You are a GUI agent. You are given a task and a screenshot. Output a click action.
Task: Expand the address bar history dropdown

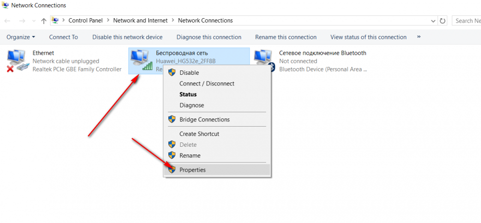[433, 21]
